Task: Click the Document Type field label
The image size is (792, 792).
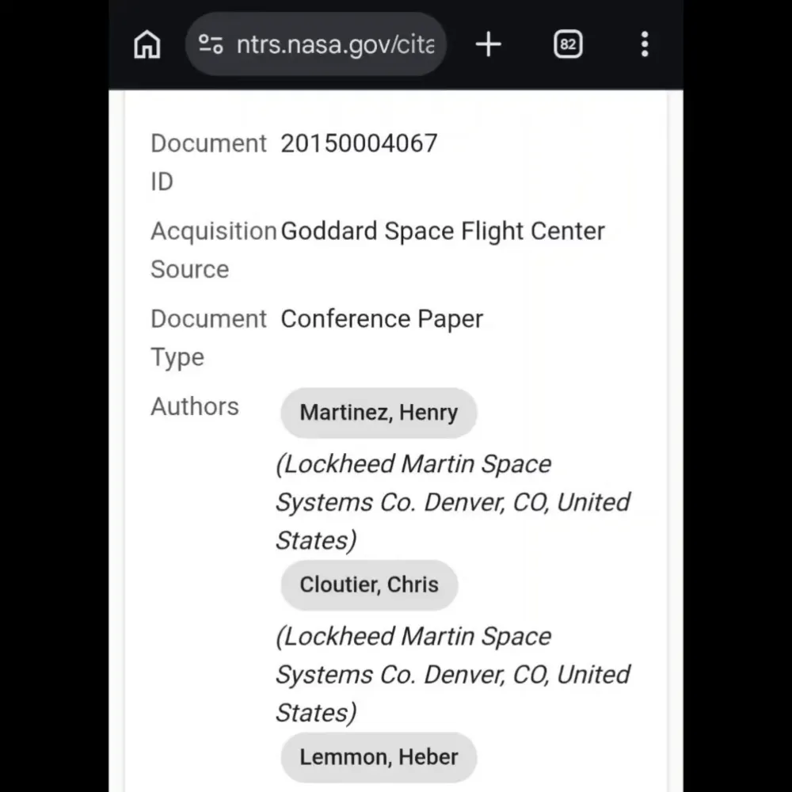Action: coord(208,337)
